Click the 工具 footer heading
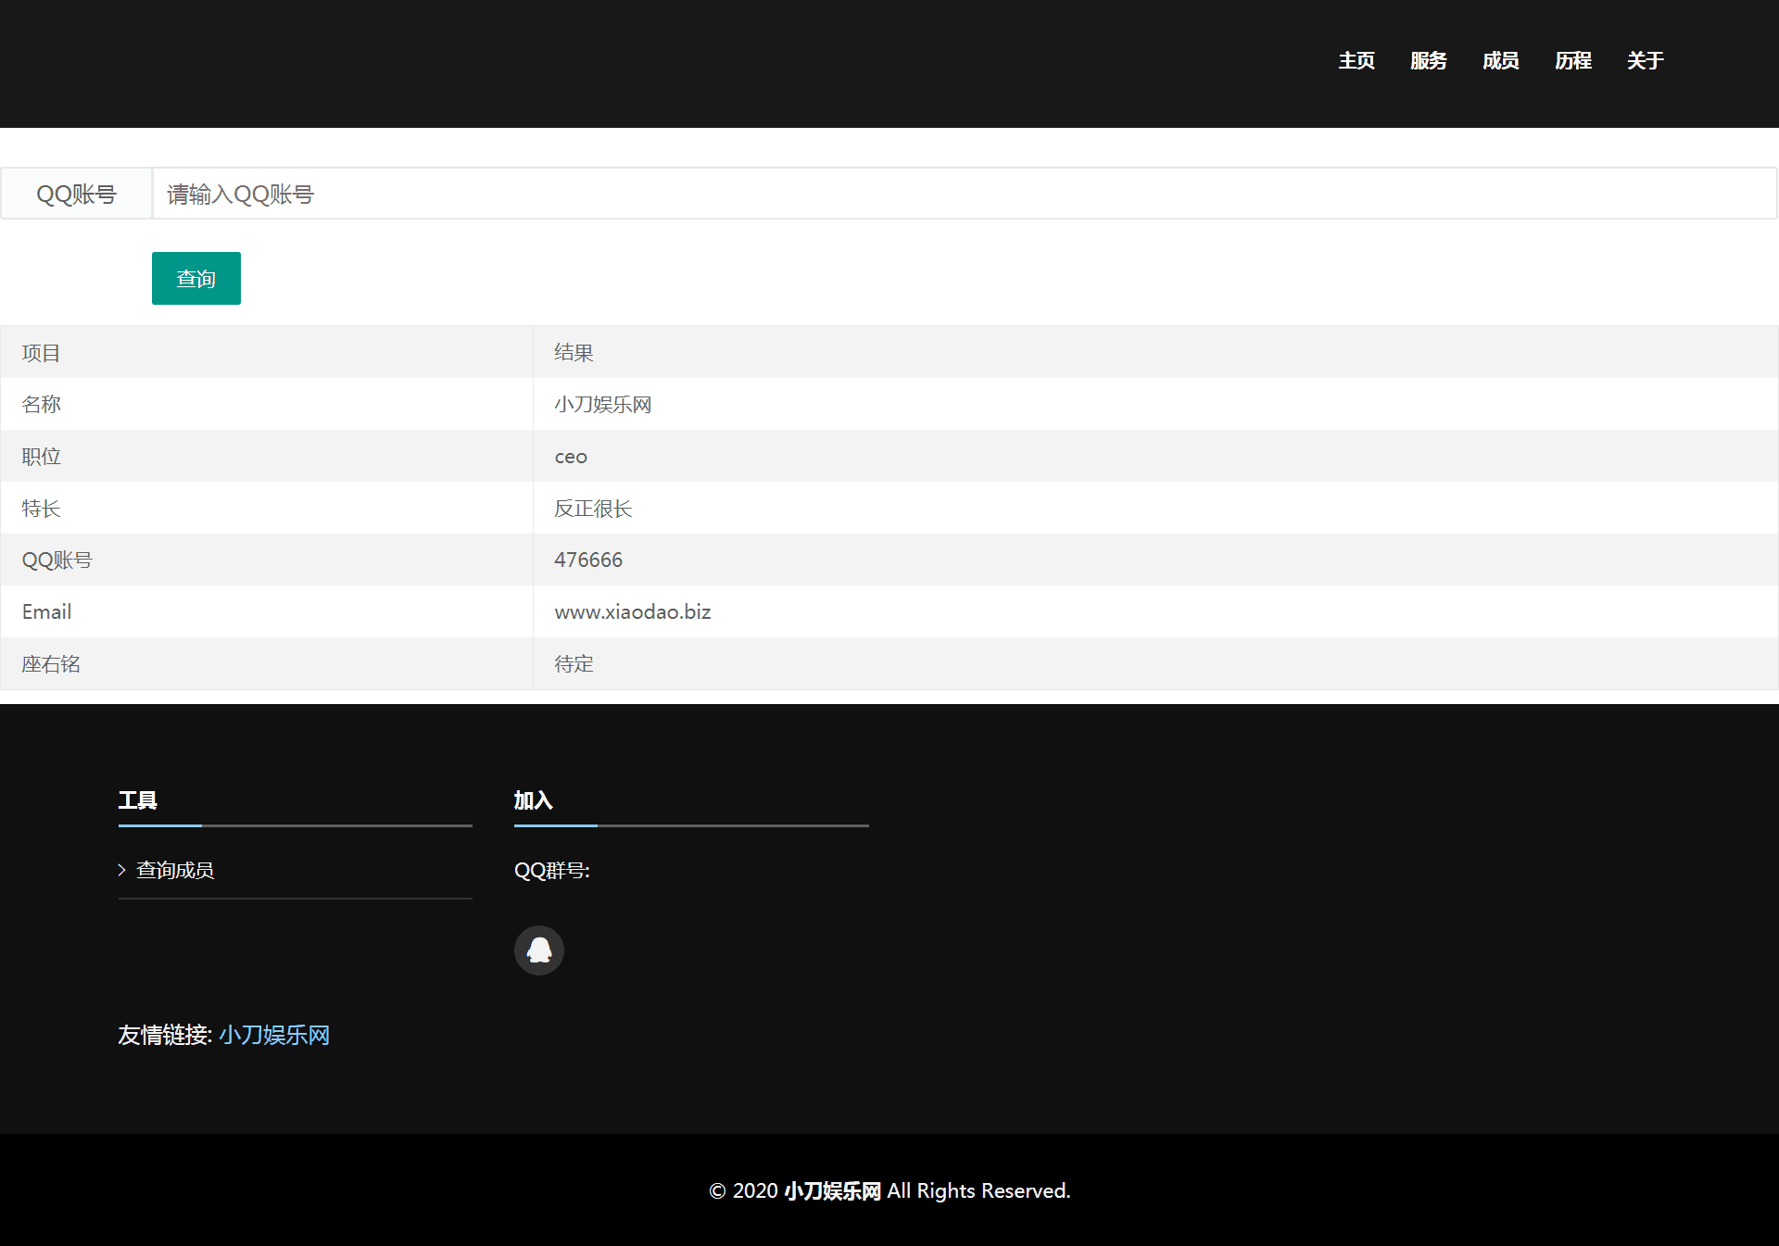 [137, 800]
